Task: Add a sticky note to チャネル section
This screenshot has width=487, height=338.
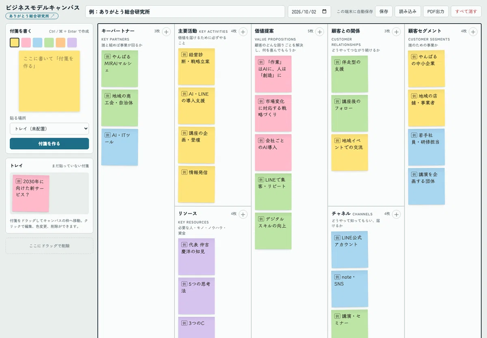Action: click(396, 214)
